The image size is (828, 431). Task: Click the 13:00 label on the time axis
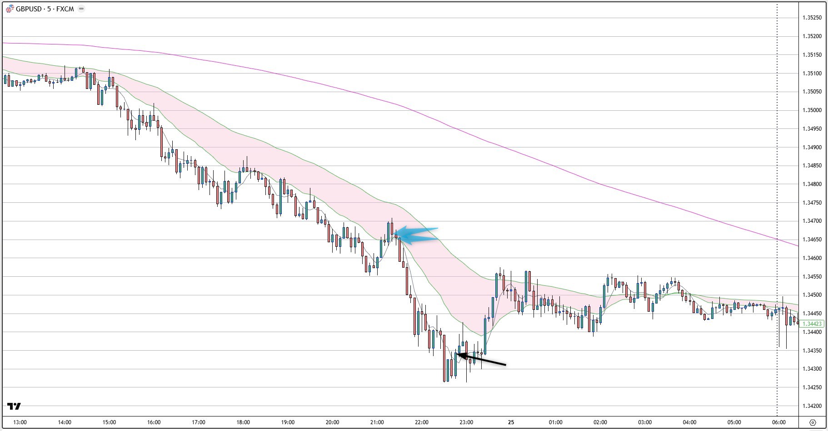point(20,422)
